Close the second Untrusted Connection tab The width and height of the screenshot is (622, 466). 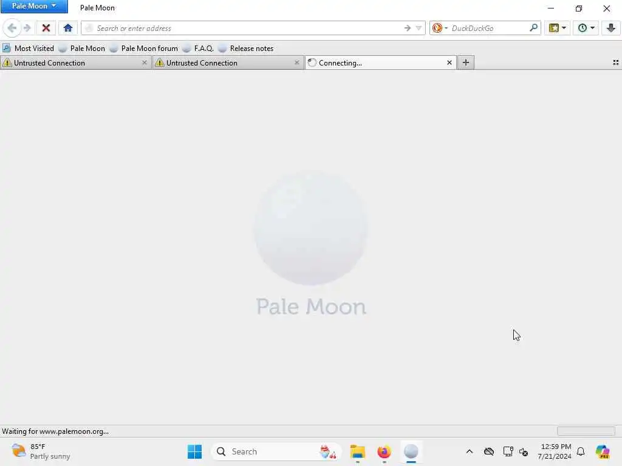[296, 62]
